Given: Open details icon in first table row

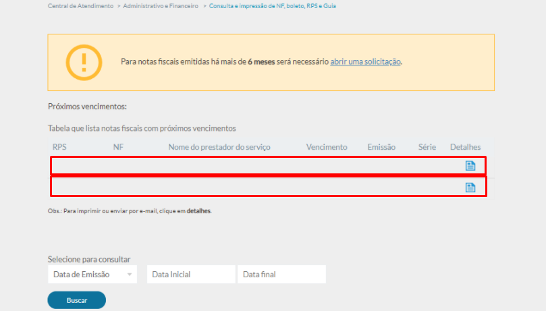Looking at the screenshot, I should [x=470, y=166].
